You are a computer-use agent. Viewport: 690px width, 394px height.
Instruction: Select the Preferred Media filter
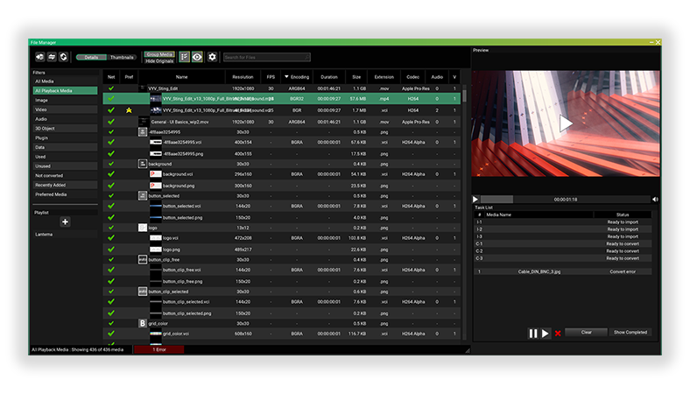click(65, 194)
